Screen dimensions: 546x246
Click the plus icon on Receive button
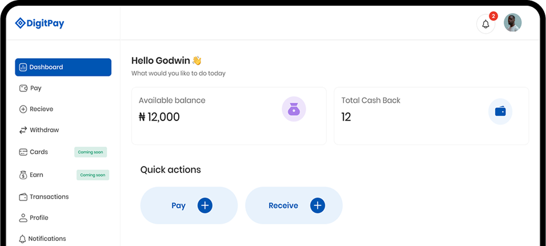point(318,205)
